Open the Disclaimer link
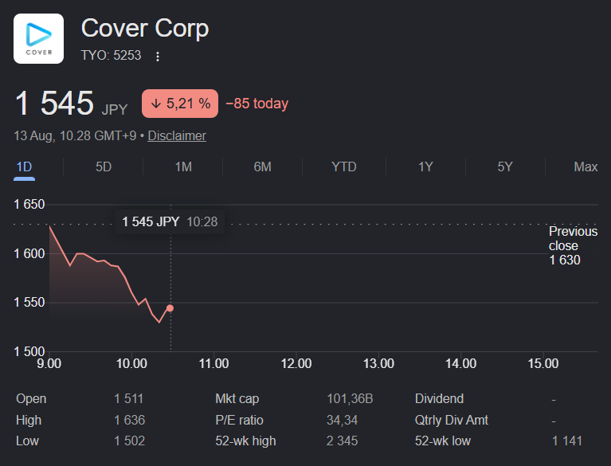This screenshot has height=466, width=611. click(177, 135)
